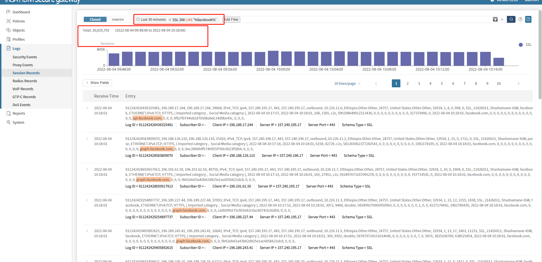
Task: Open the help question mark icon
Action: pos(520,19)
